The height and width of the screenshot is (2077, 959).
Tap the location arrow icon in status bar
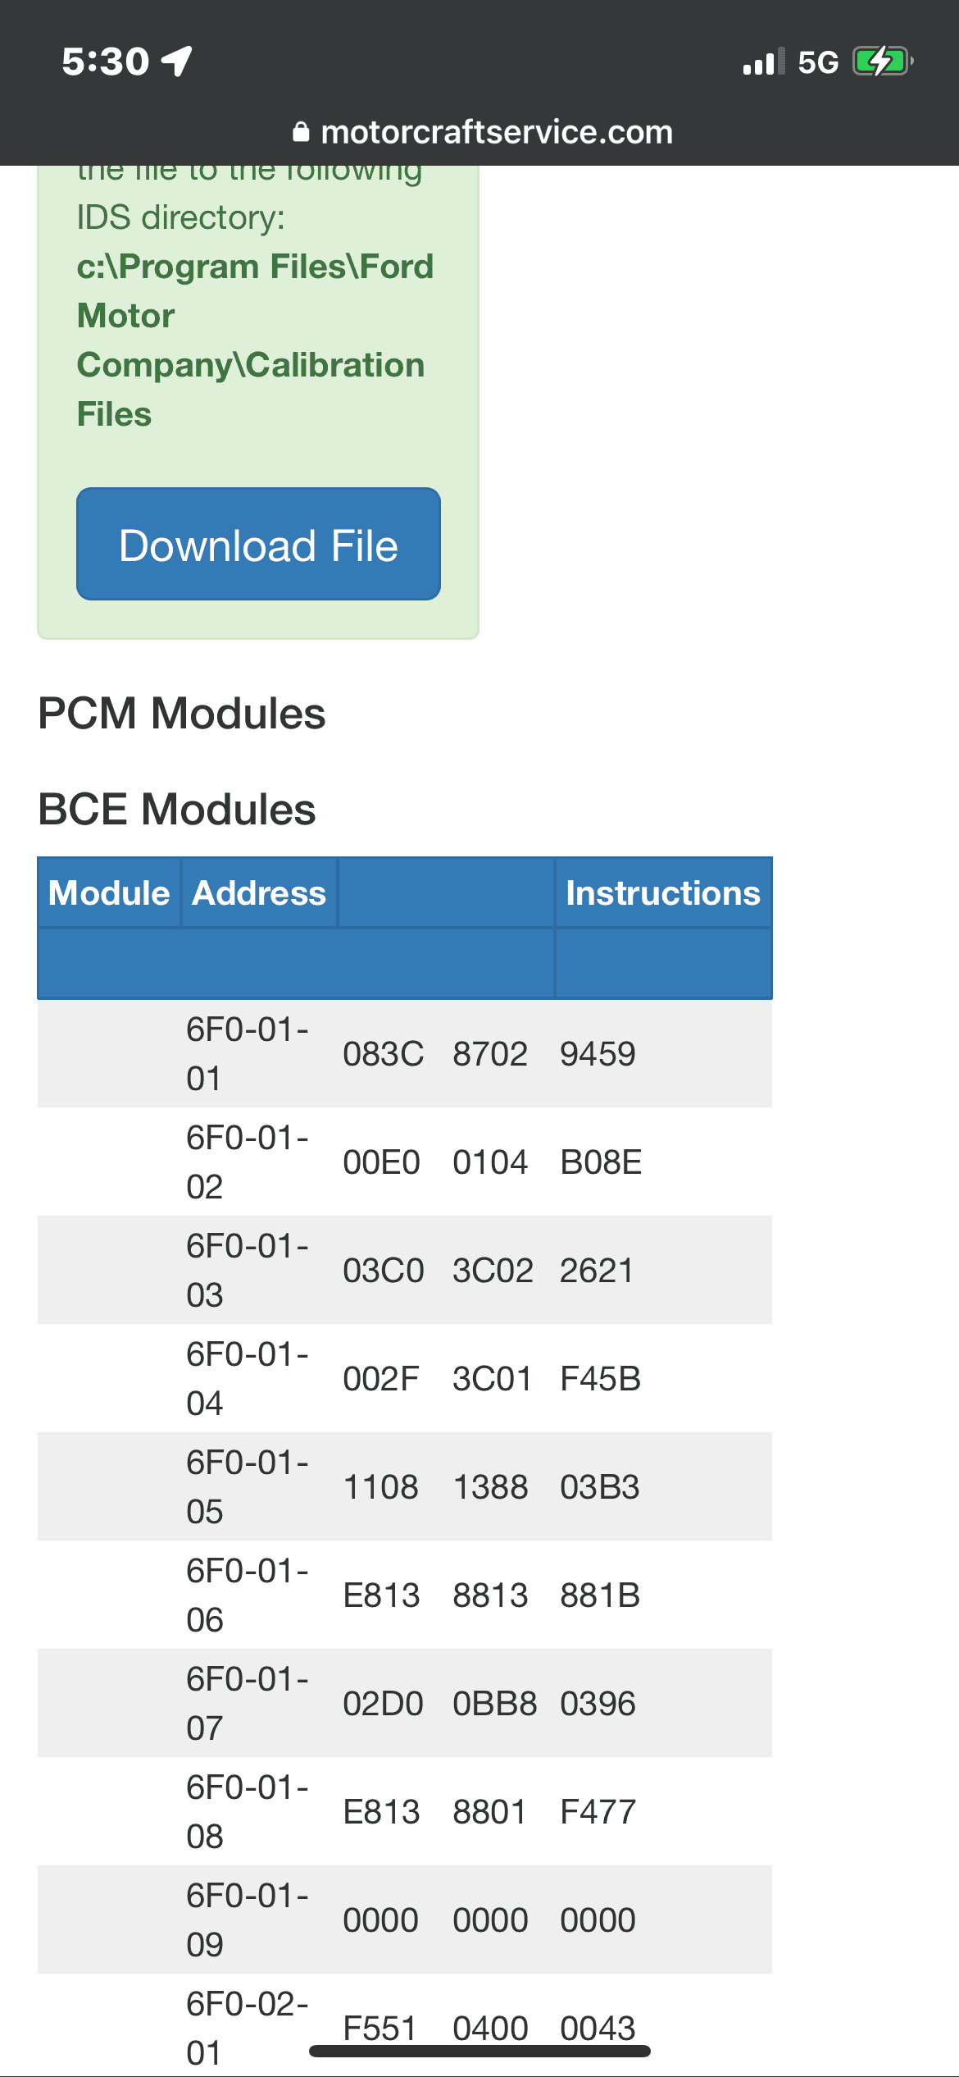click(177, 61)
